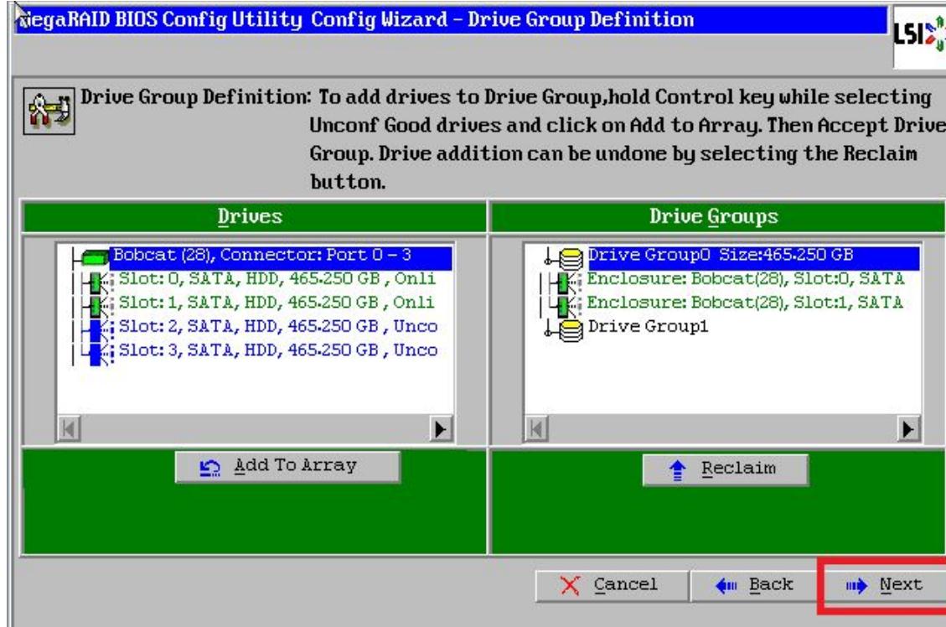The image size is (946, 627).
Task: Click the drive icon for Slot: 1
Action: (x=96, y=305)
